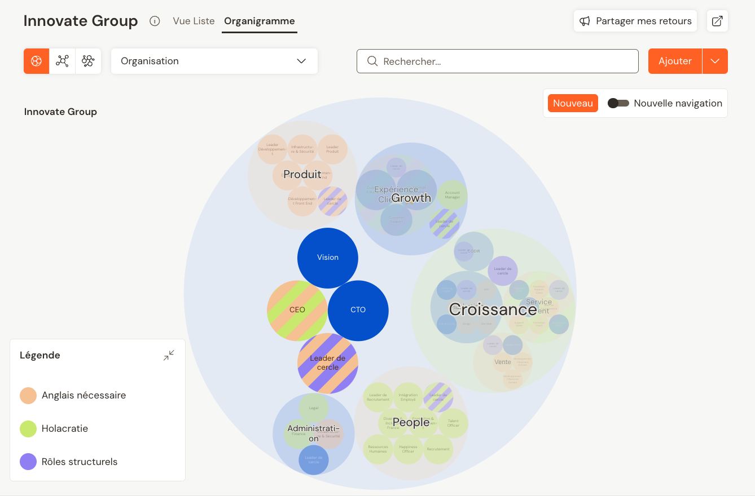Select striped Leader de cercle in Produit
755x496 pixels.
pyautogui.click(x=333, y=201)
